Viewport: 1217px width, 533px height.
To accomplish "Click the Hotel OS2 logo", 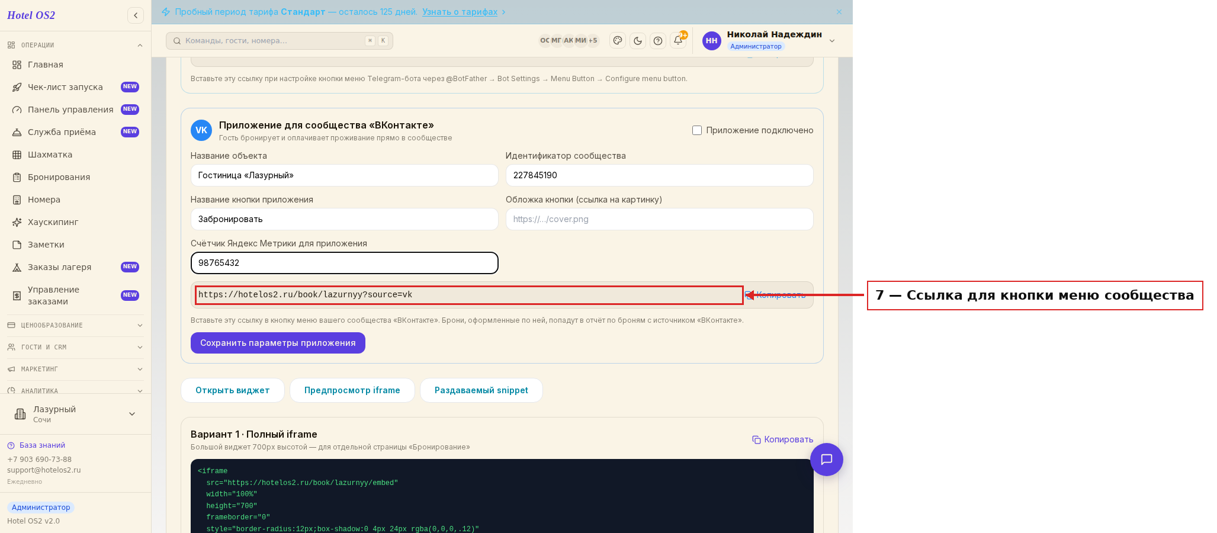I will 31,15.
